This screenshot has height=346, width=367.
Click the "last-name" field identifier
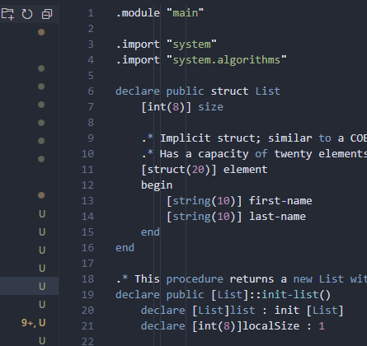click(x=277, y=217)
